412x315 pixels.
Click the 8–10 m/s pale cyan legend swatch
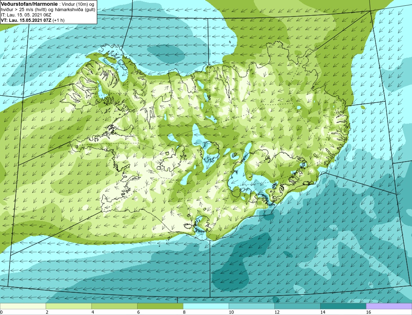[206, 306]
